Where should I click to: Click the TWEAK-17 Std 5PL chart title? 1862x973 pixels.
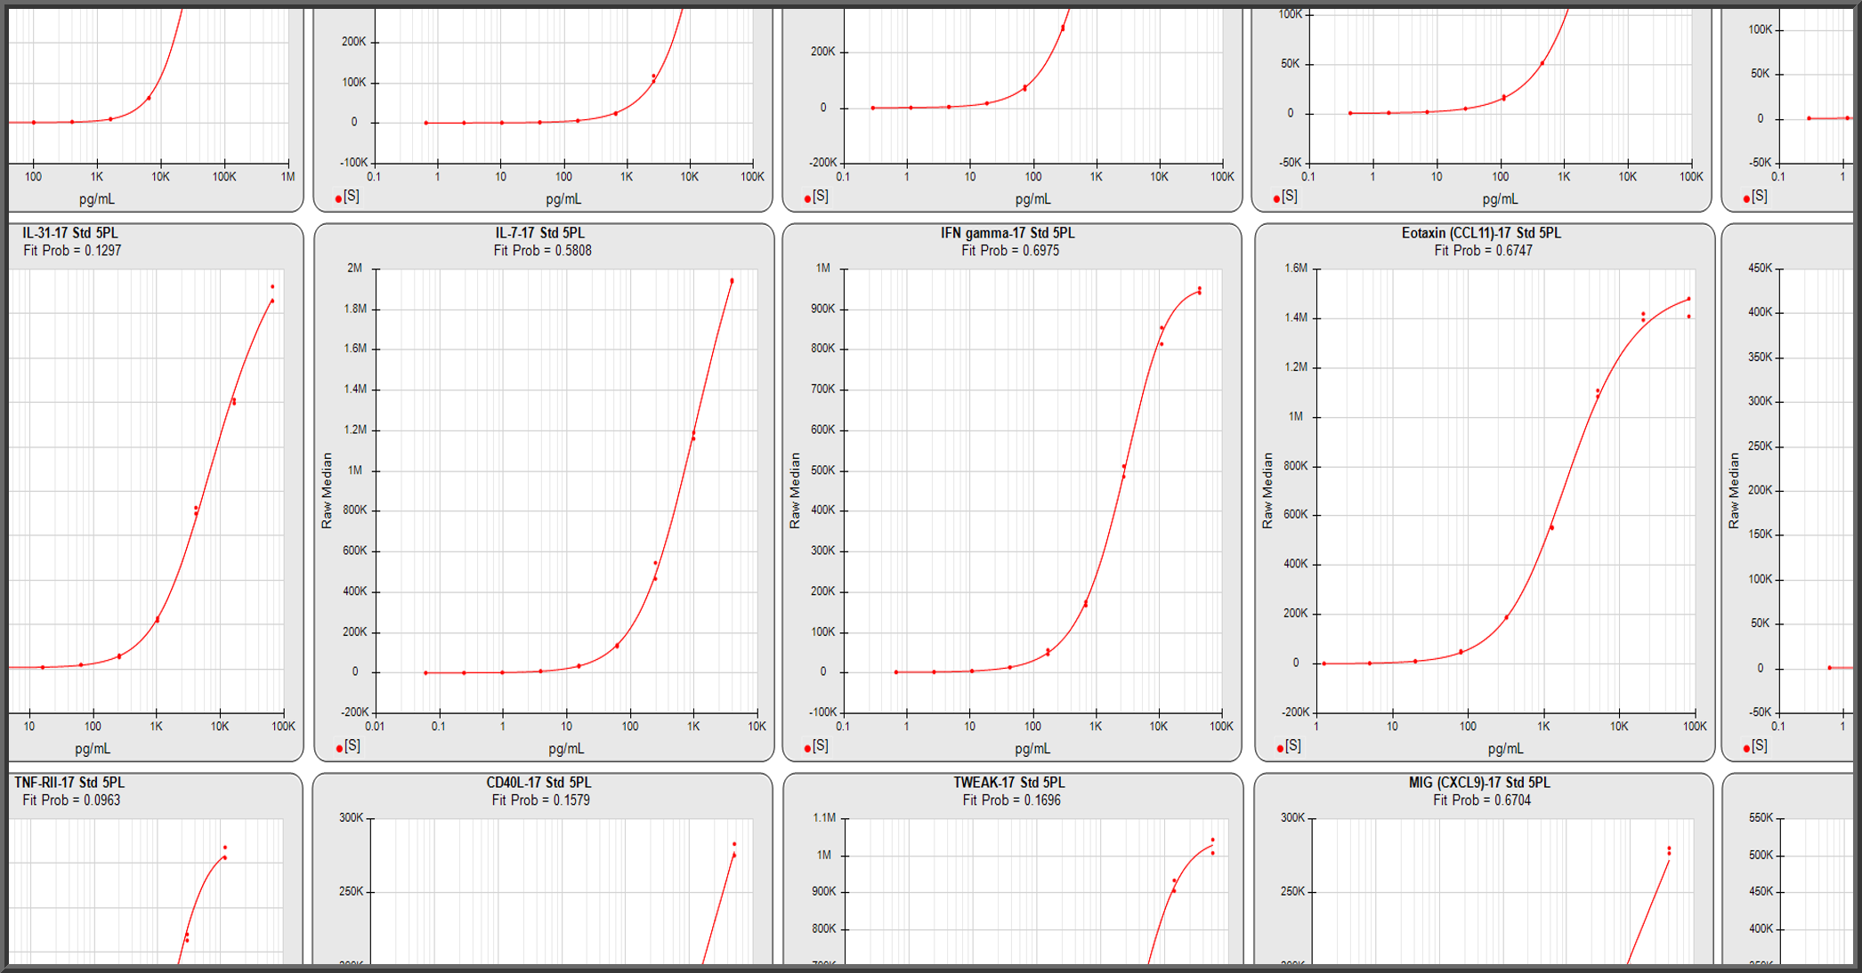click(x=1009, y=783)
